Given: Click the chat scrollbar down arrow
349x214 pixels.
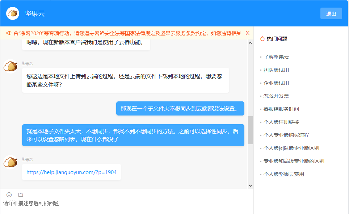Looking at the screenshot, I should tap(251, 186).
